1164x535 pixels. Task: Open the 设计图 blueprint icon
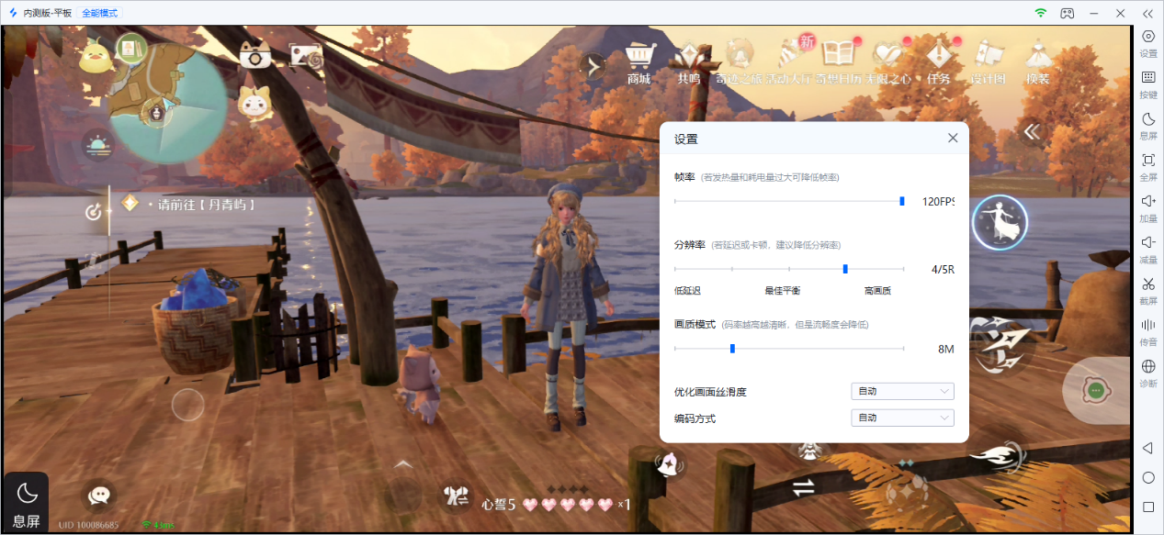tap(986, 53)
